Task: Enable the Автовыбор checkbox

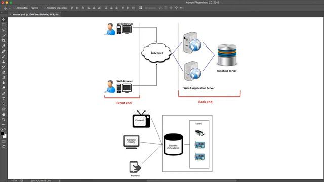Action: coord(14,8)
